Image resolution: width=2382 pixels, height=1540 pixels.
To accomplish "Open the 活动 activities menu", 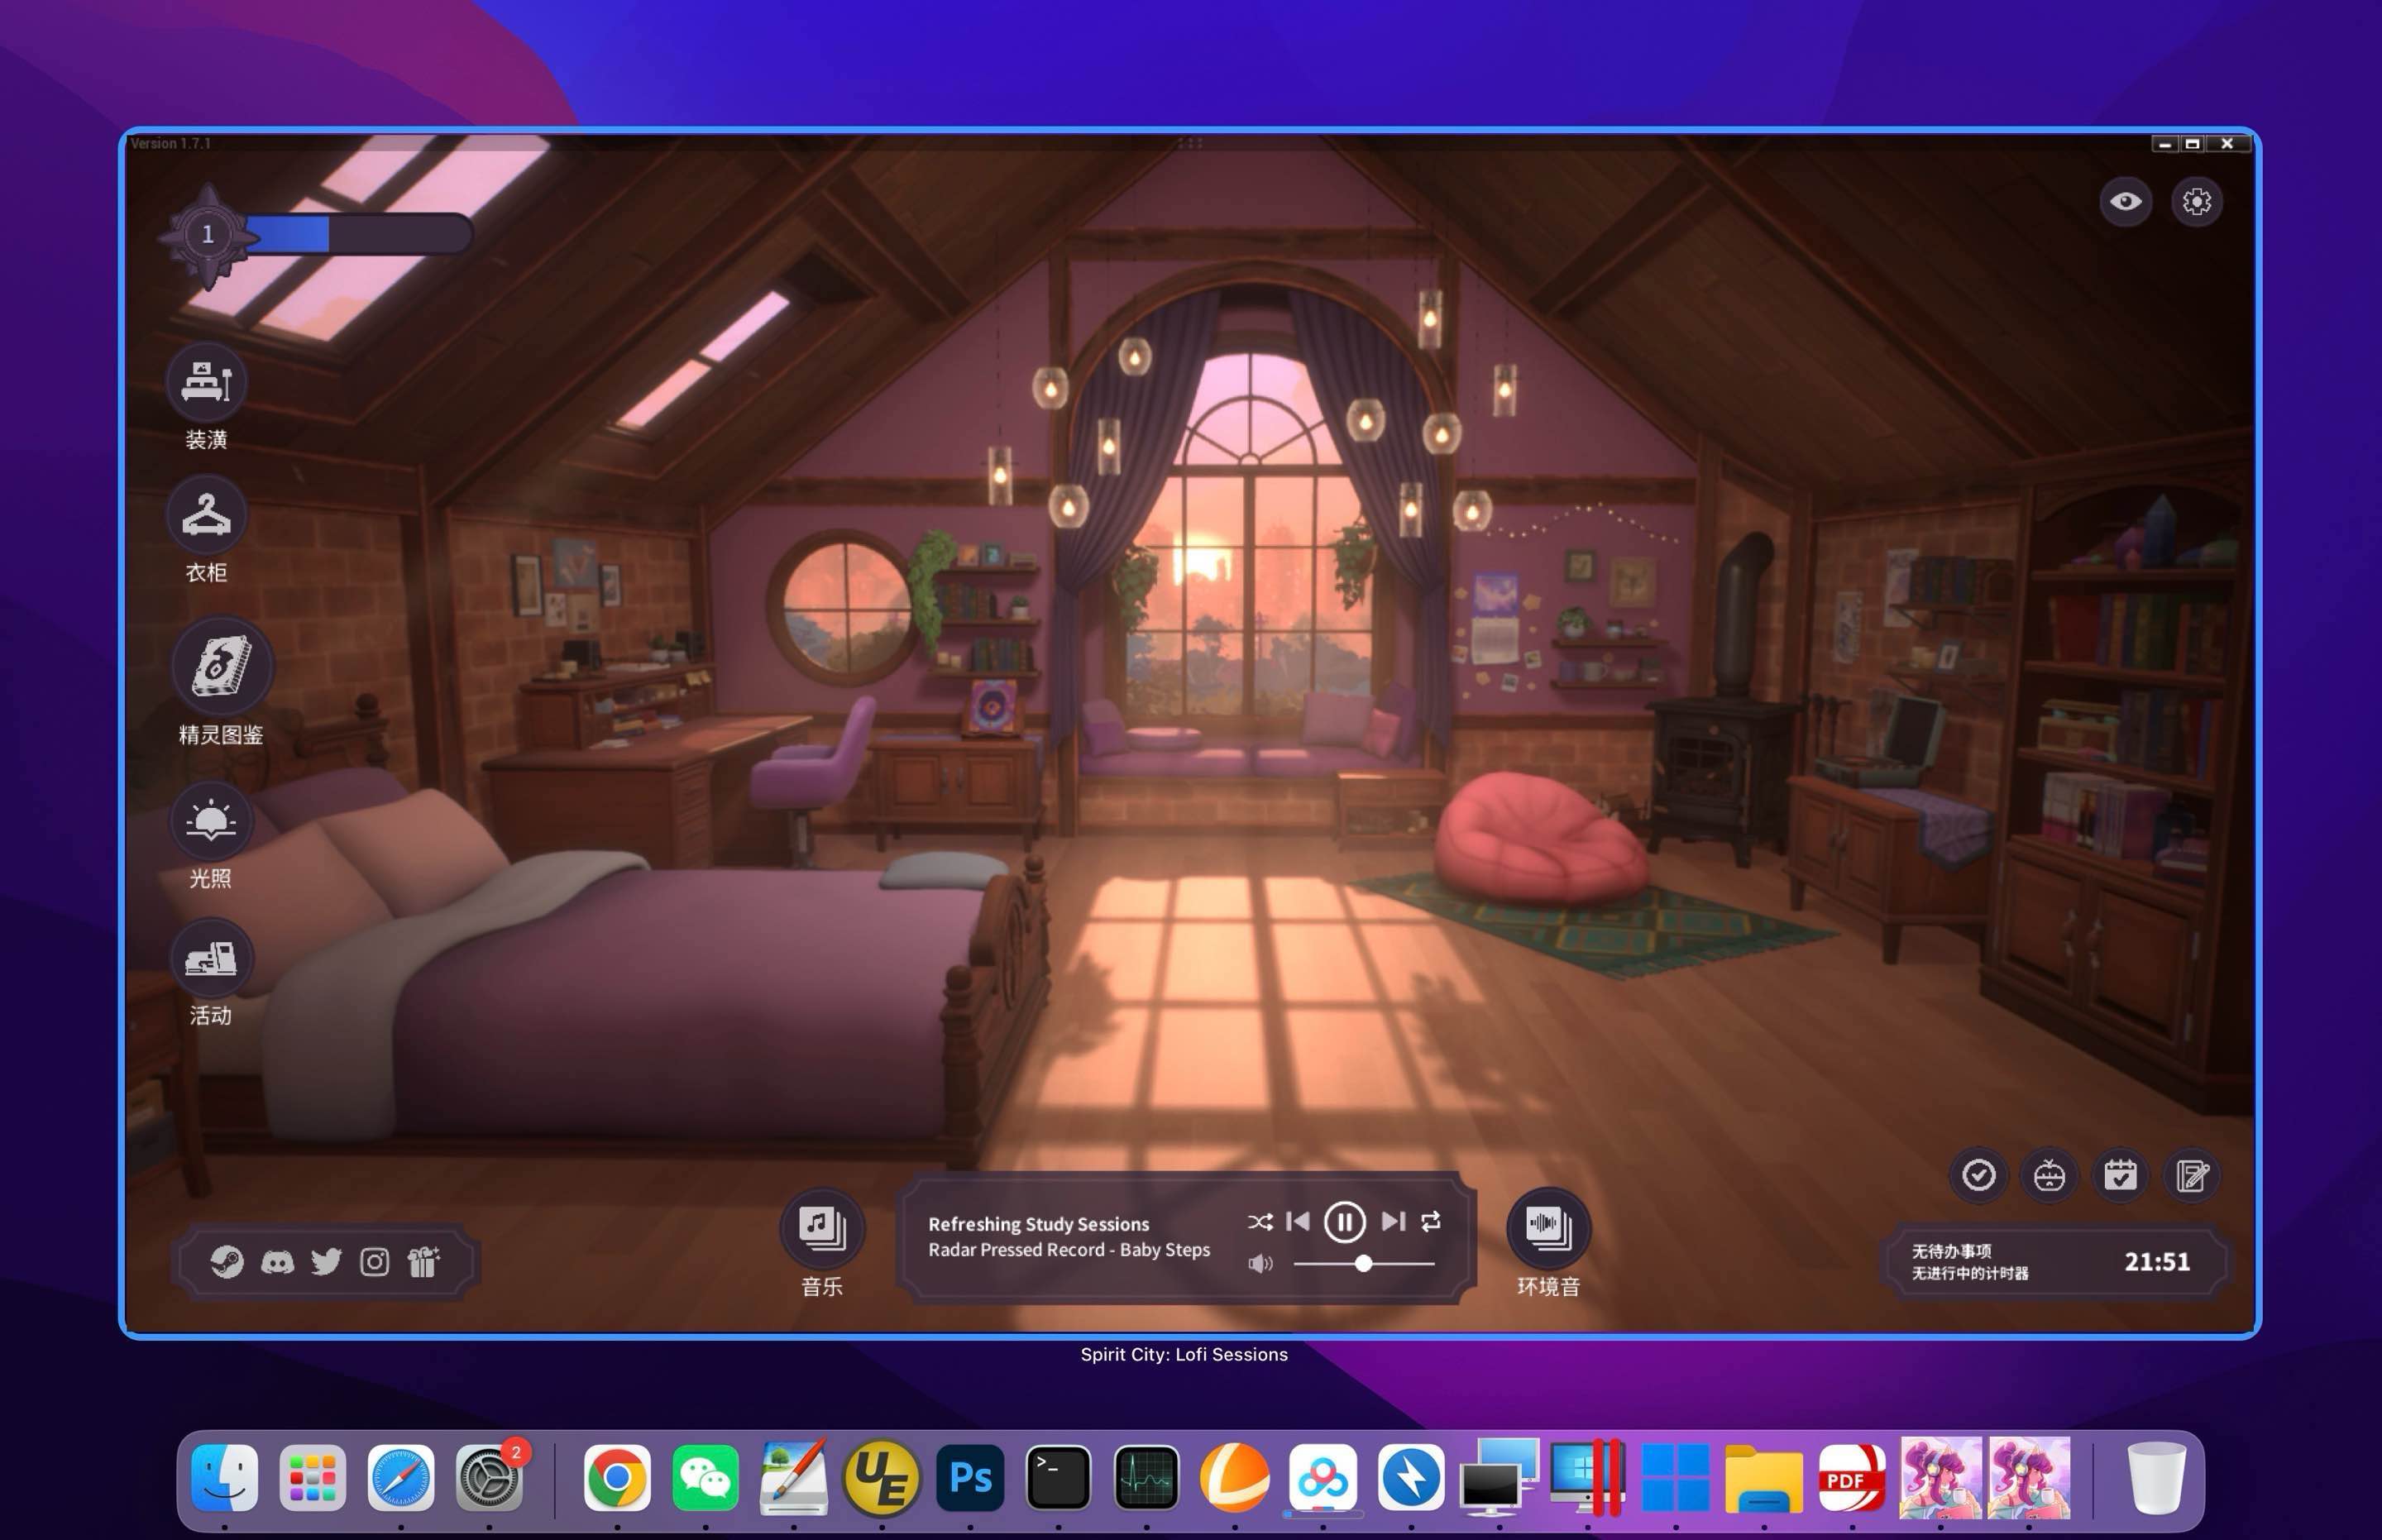I will [210, 958].
